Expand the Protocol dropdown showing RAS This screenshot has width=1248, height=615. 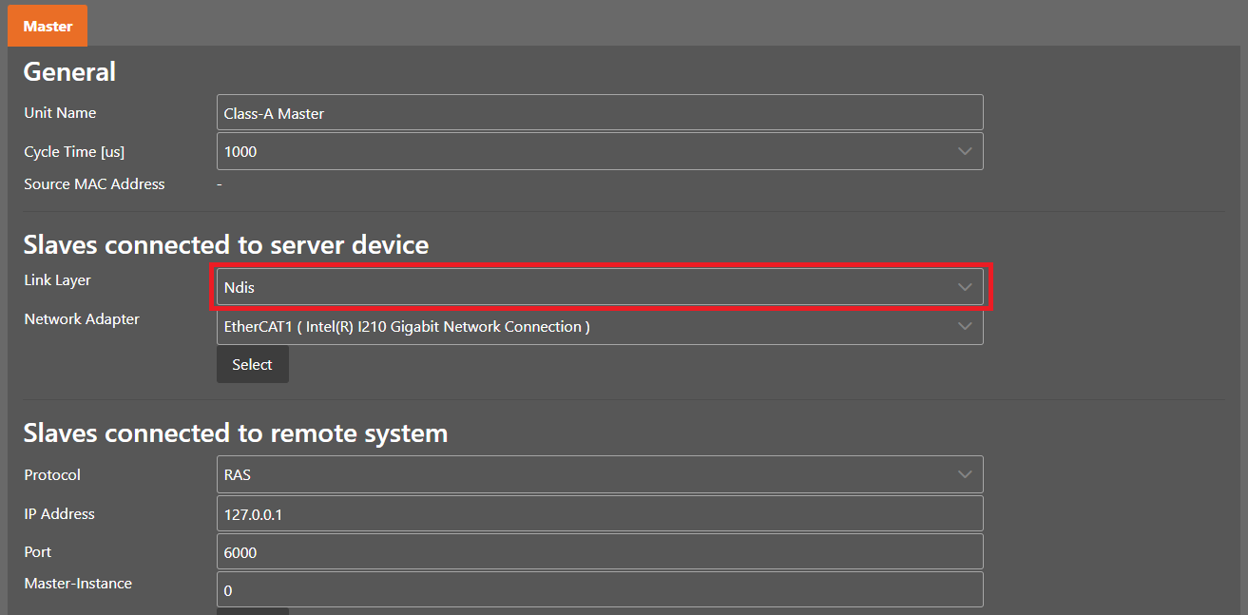[599, 474]
